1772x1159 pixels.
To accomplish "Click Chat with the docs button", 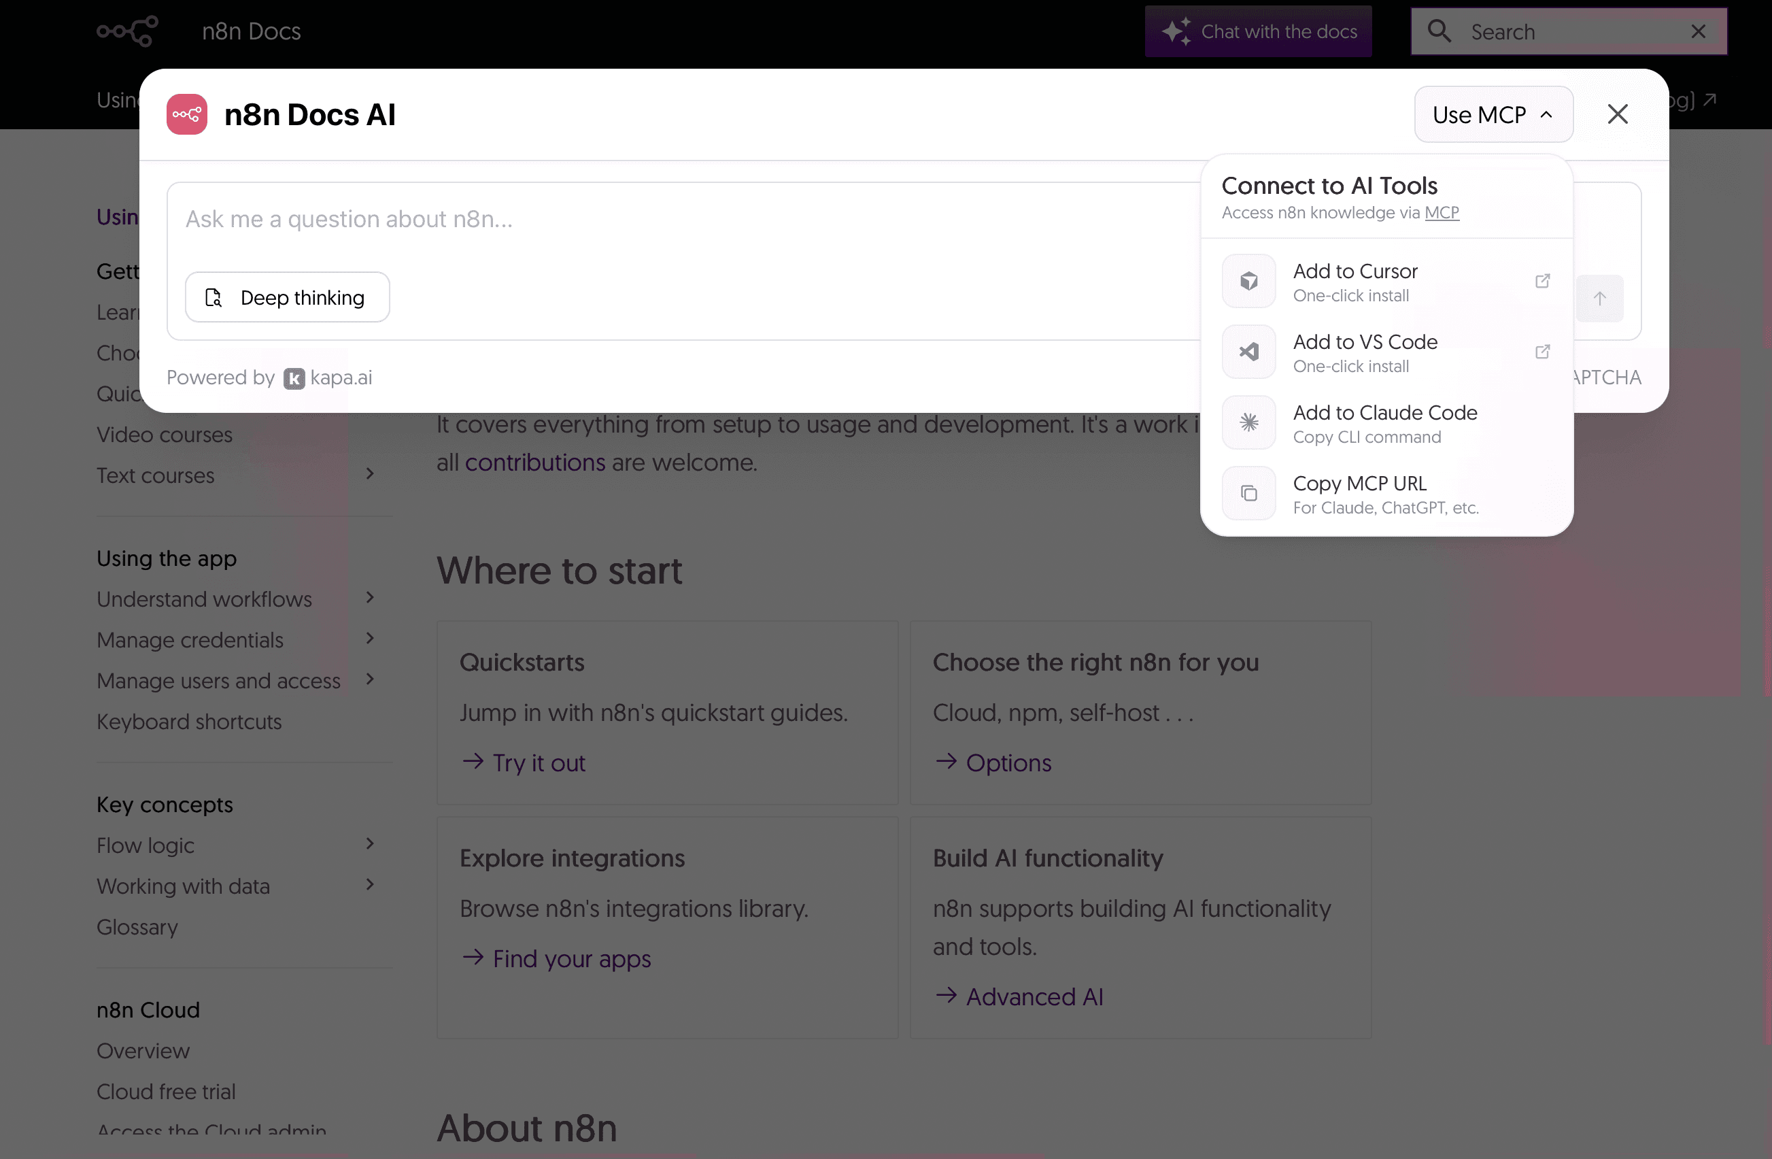I will tap(1257, 31).
